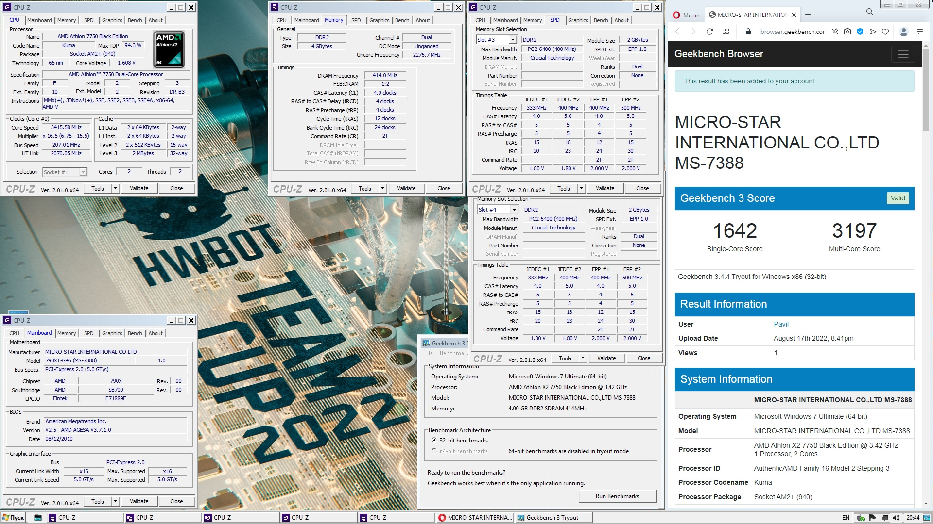Take an Opera snapshot with camera icon
This screenshot has width=933, height=524.
click(x=847, y=32)
